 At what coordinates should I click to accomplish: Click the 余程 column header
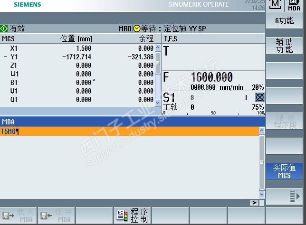point(146,38)
